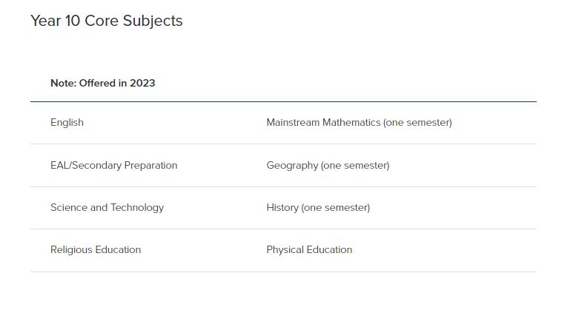Select the words 'Mainstream Mathematics' in the table
The image size is (576, 310).
coord(323,122)
